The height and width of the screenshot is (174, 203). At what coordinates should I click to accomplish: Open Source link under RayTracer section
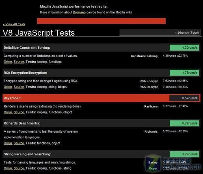click(19, 112)
